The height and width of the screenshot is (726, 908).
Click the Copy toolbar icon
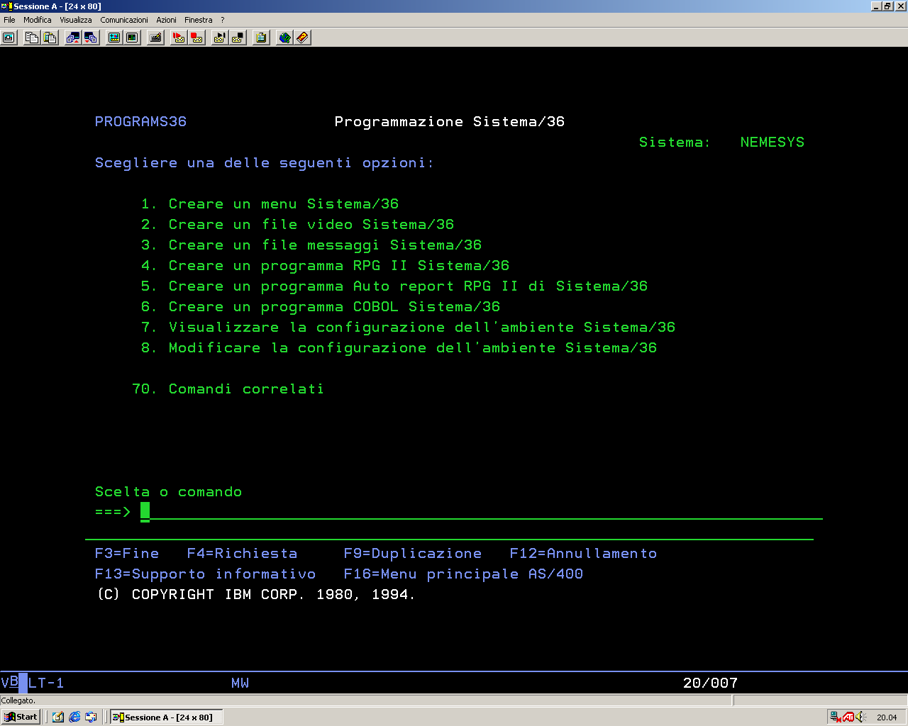(x=31, y=38)
